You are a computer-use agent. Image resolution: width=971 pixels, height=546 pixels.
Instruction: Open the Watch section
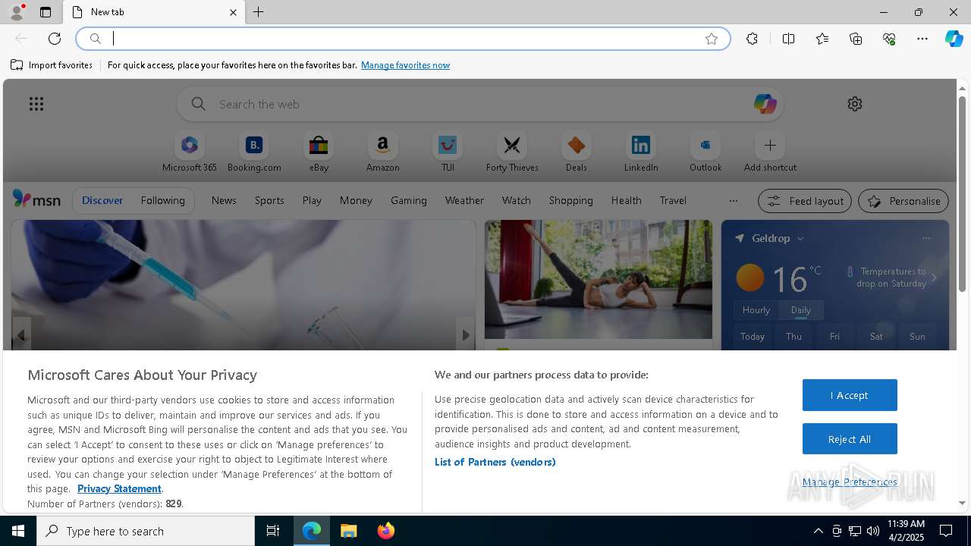(517, 200)
